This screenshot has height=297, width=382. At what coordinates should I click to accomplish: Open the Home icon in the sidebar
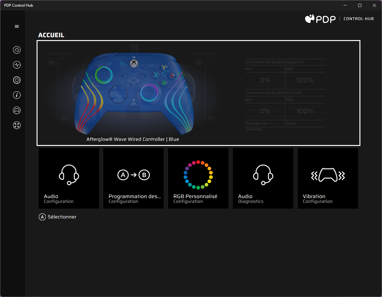click(17, 50)
